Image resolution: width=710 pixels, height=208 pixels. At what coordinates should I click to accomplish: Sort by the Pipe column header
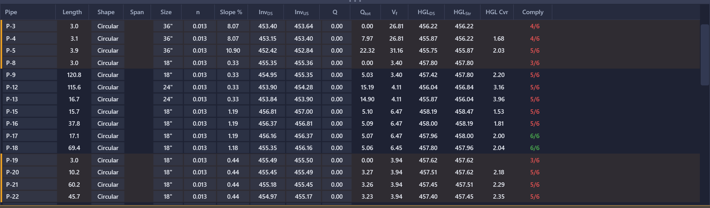click(x=28, y=12)
